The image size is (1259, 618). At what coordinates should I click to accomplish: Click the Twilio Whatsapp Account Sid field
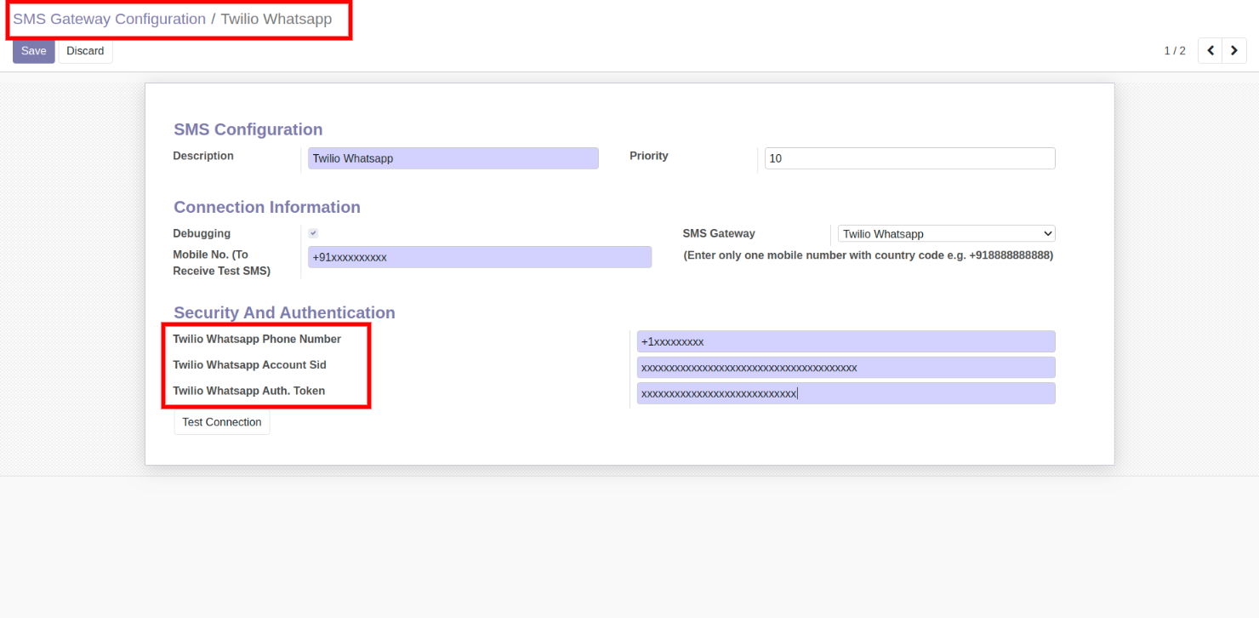point(846,368)
